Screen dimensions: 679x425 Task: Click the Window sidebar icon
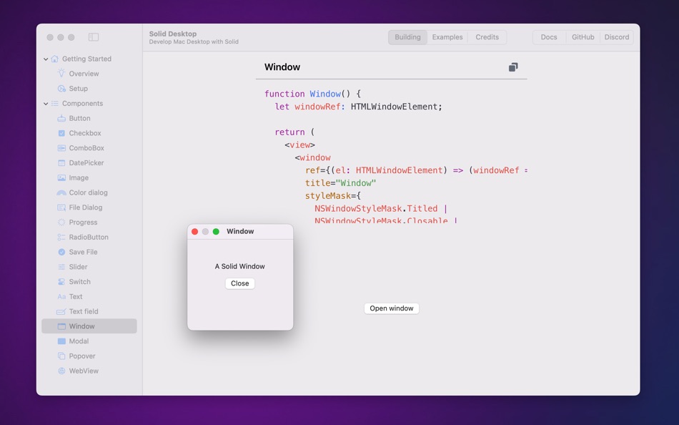(x=61, y=326)
